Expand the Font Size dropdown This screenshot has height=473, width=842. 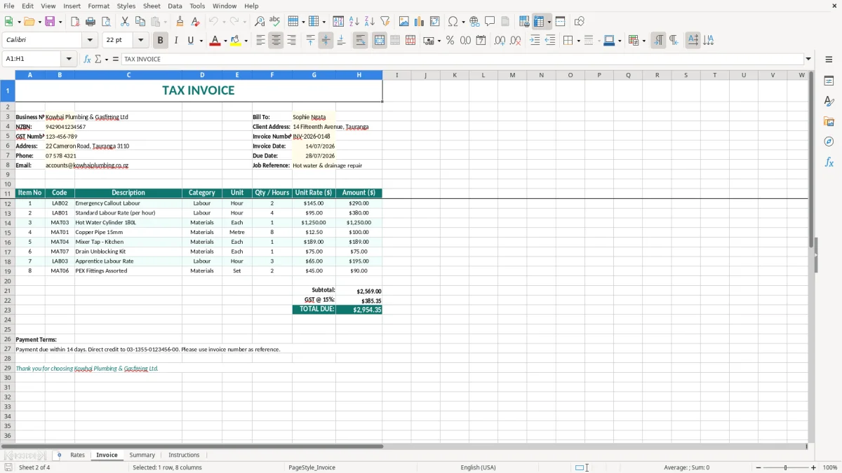(x=140, y=41)
